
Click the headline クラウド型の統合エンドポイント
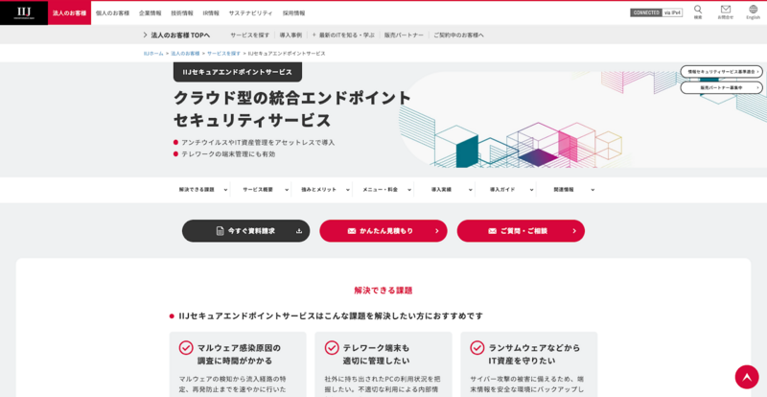(x=292, y=98)
